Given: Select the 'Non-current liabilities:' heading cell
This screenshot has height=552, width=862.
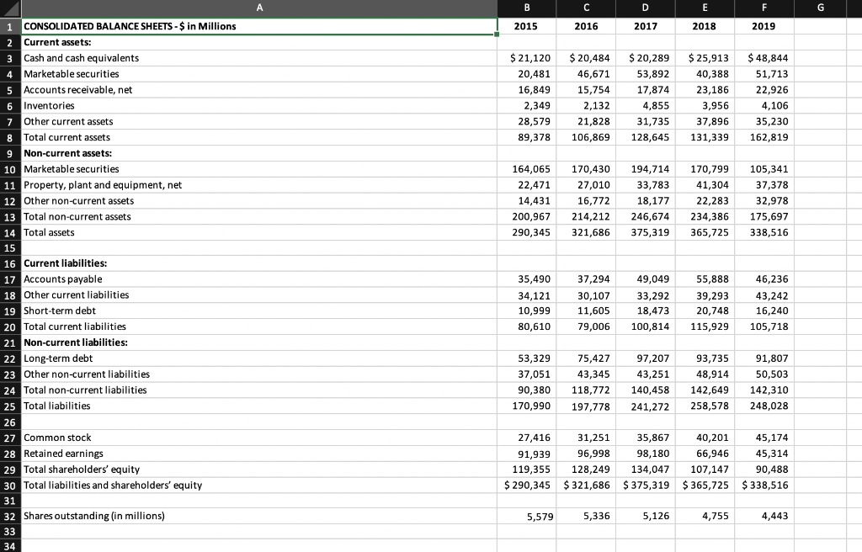Looking at the screenshot, I should [259, 342].
